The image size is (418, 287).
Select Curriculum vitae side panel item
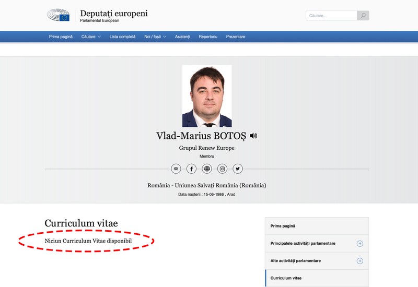point(317,278)
